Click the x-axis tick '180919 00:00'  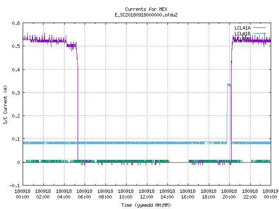pyautogui.click(x=270, y=194)
